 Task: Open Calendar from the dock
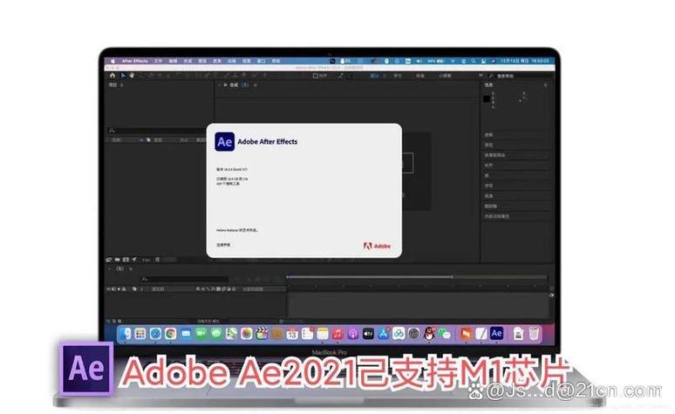[x=292, y=334]
